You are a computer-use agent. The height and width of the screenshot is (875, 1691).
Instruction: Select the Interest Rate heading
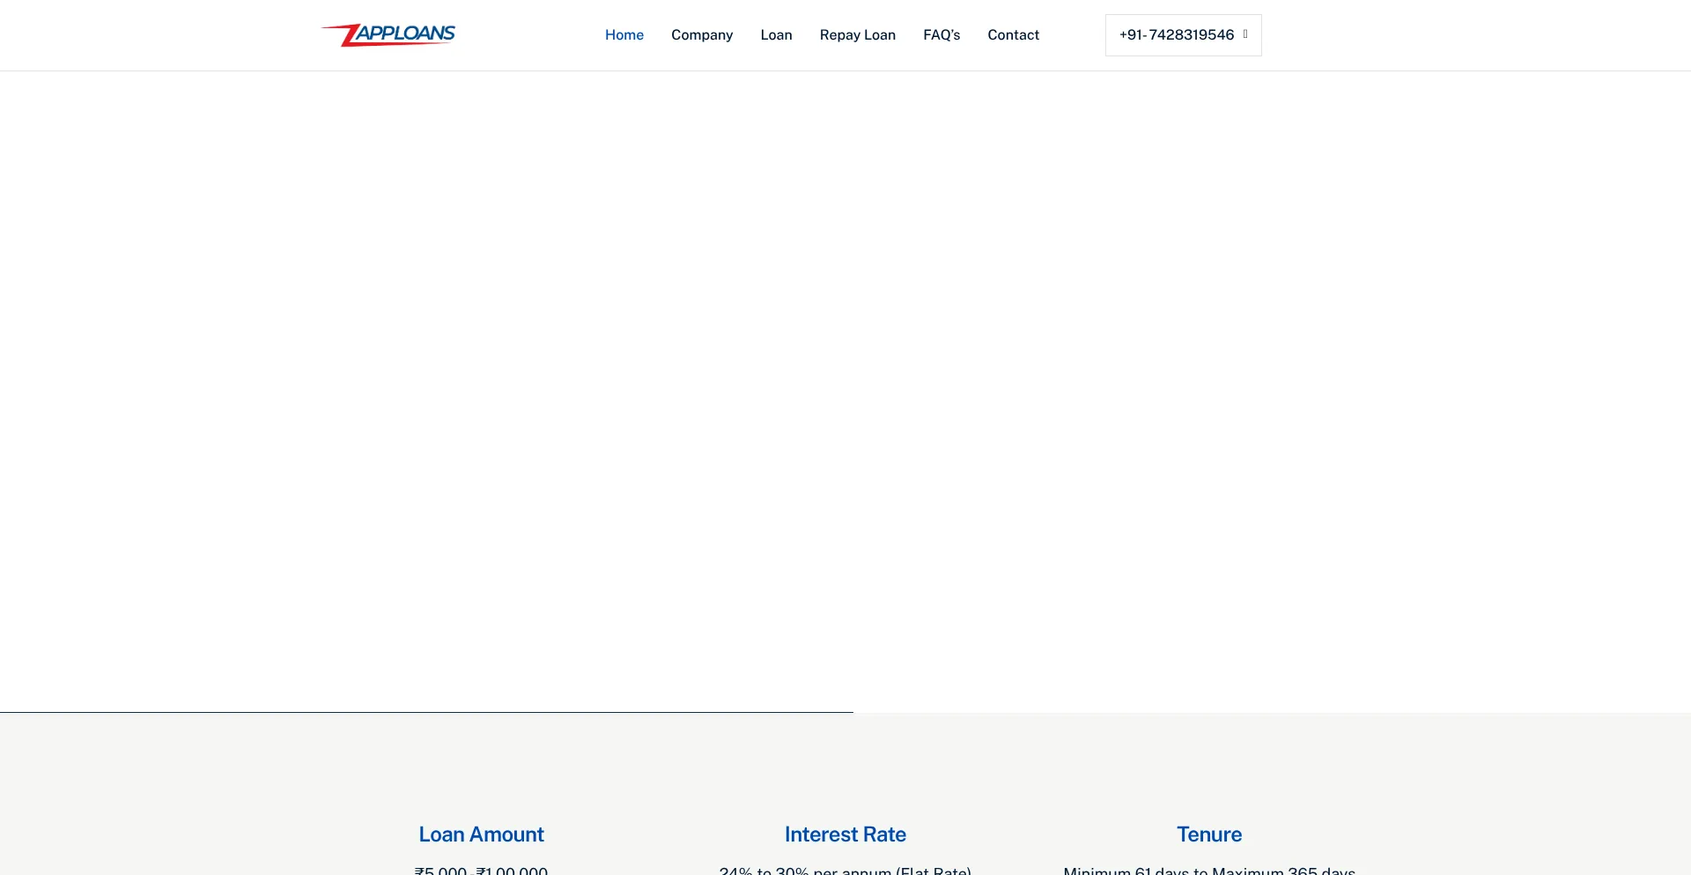pos(845,834)
